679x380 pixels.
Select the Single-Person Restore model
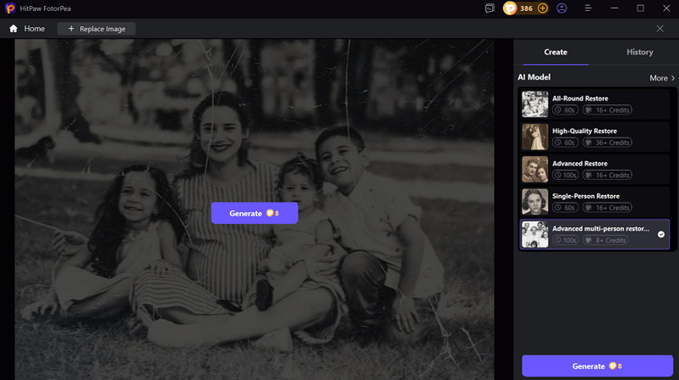pos(594,202)
